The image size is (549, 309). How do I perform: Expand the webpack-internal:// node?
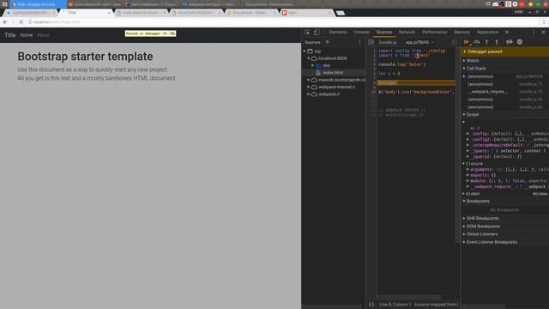309,87
